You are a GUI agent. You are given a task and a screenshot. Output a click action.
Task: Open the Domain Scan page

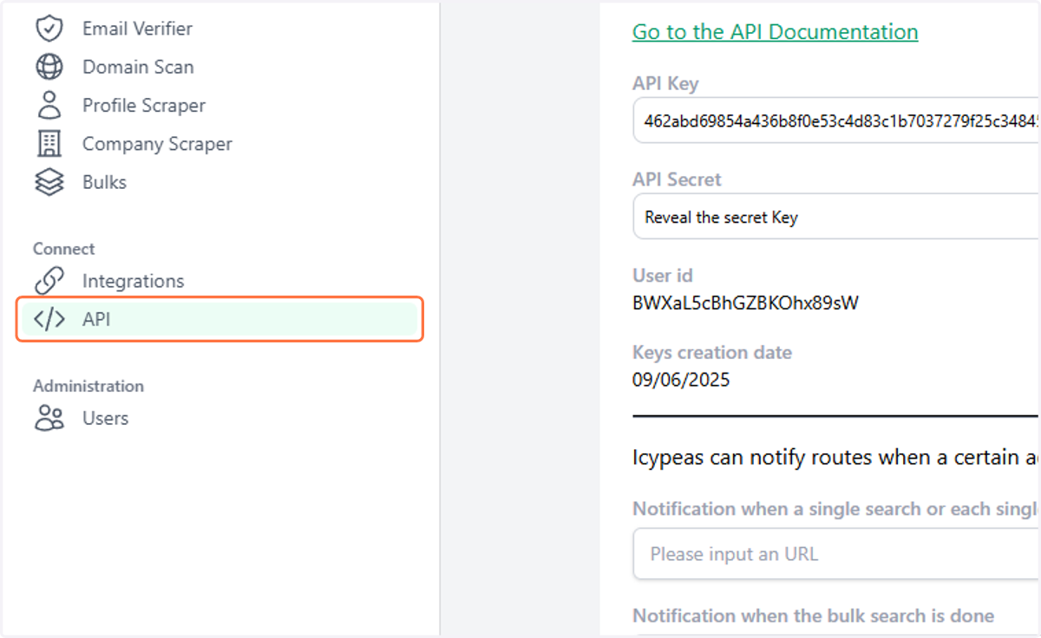(x=138, y=67)
